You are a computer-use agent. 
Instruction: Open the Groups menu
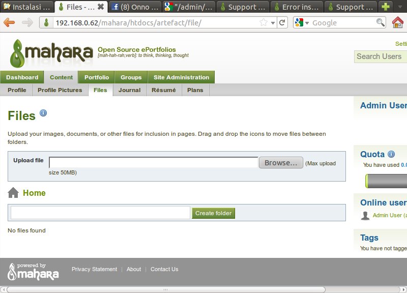point(131,77)
